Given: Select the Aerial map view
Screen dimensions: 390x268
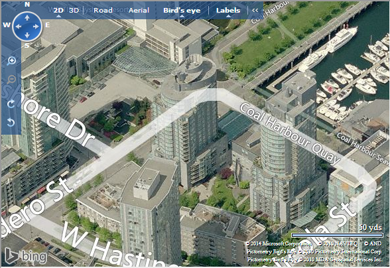Looking at the screenshot, I should (x=139, y=10).
